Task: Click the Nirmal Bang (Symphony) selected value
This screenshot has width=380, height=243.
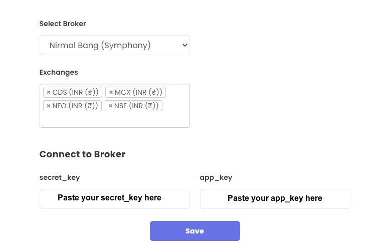Action: pyautogui.click(x=100, y=45)
